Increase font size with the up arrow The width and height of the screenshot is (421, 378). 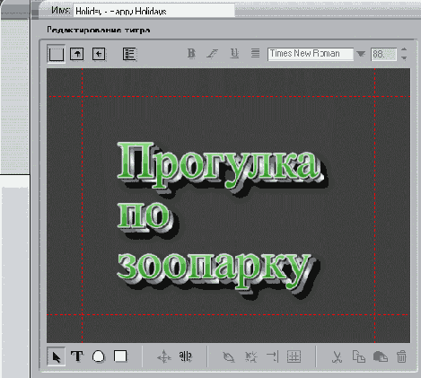pos(404,49)
